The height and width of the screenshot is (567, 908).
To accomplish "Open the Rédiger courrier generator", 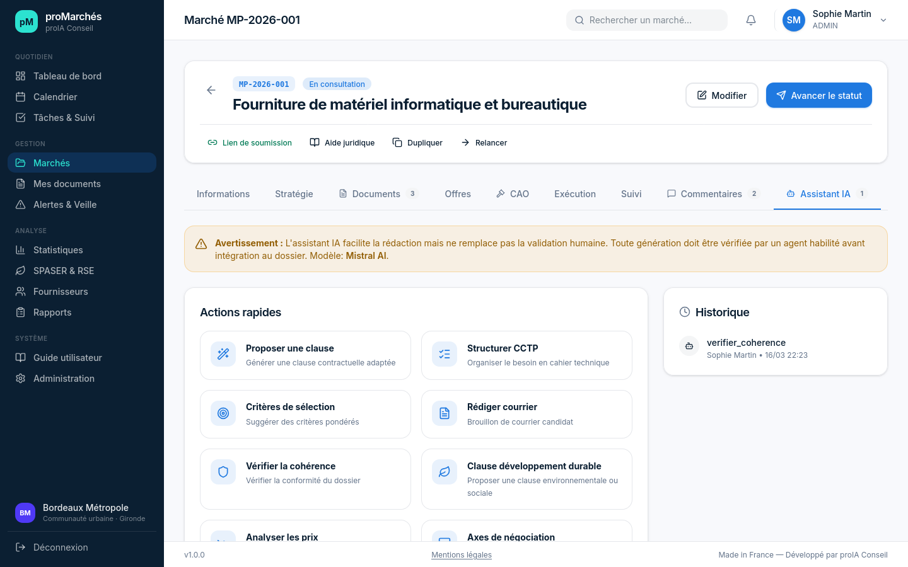I will coord(527,414).
